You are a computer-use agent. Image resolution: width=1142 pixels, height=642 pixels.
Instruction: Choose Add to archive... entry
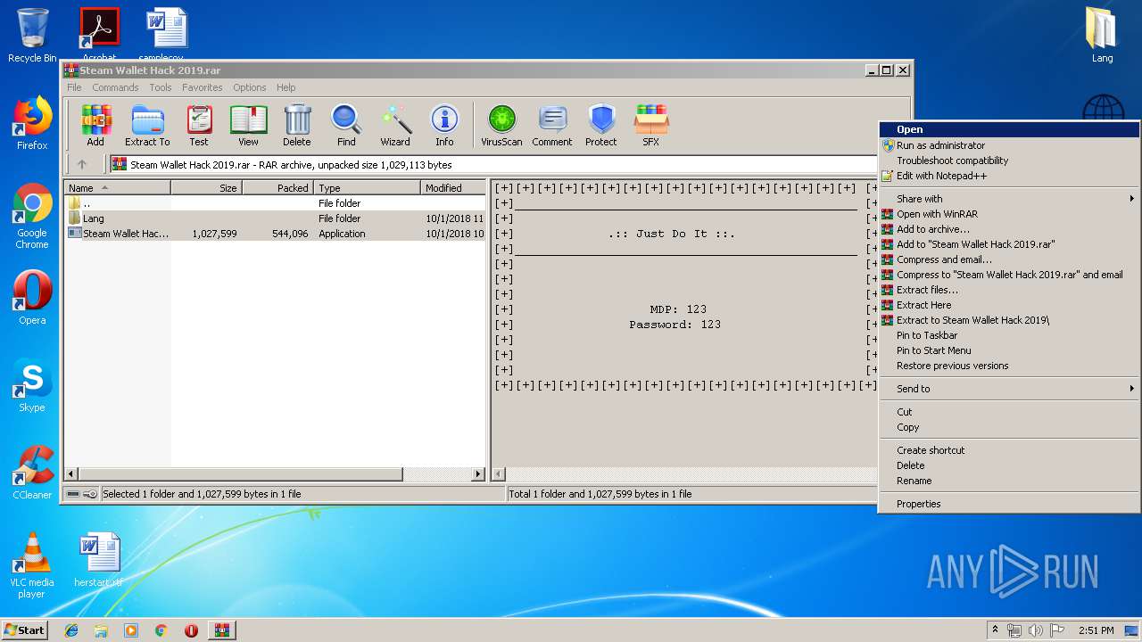pyautogui.click(x=1009, y=229)
